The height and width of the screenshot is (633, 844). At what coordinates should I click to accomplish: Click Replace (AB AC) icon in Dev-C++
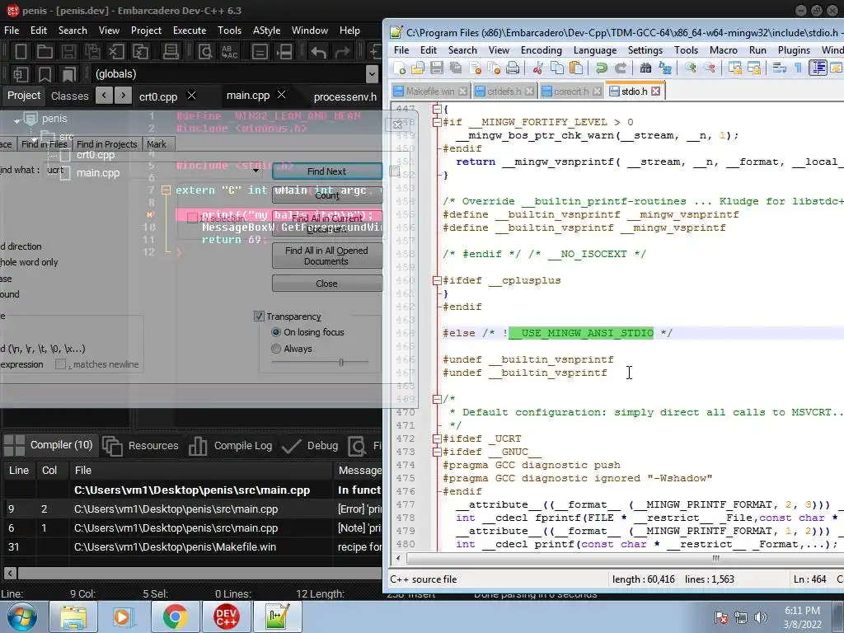click(x=229, y=52)
